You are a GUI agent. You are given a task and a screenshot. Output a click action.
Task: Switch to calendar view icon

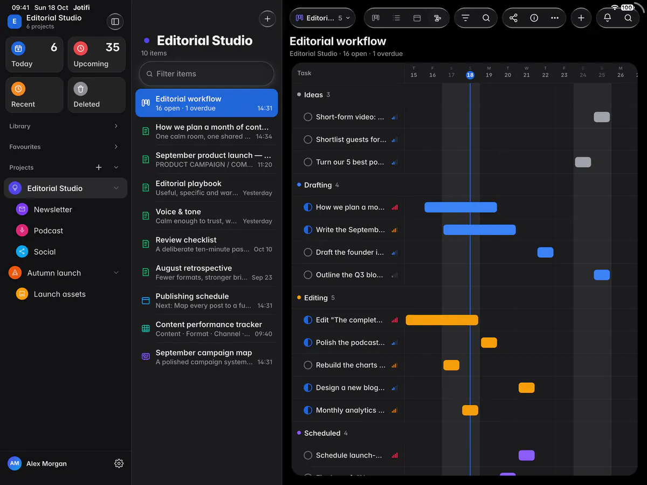(417, 18)
